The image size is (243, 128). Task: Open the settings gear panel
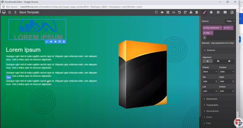coord(211,12)
